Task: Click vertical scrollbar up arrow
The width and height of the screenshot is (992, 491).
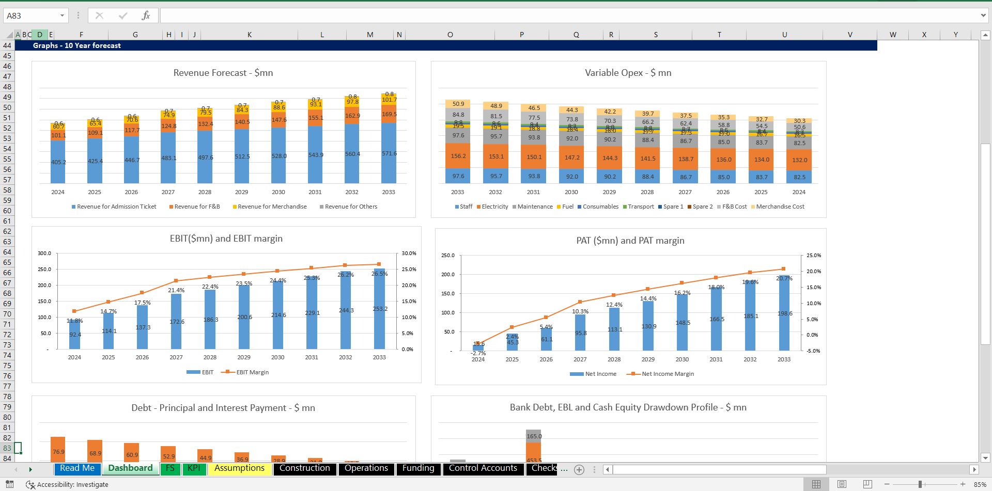Action: [985, 36]
